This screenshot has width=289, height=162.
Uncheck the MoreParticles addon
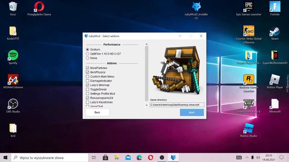tap(87, 68)
